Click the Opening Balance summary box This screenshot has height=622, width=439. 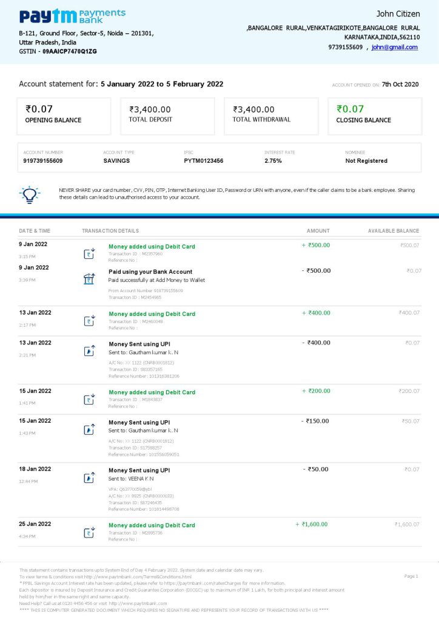click(64, 115)
